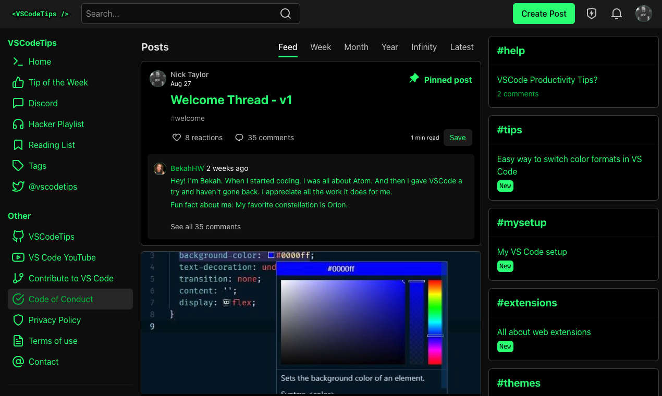This screenshot has width=662, height=396.
Task: Click the blue color swatch beside #0000ff
Action: [x=271, y=255]
